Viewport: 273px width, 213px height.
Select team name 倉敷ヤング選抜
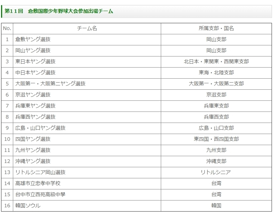(33, 39)
